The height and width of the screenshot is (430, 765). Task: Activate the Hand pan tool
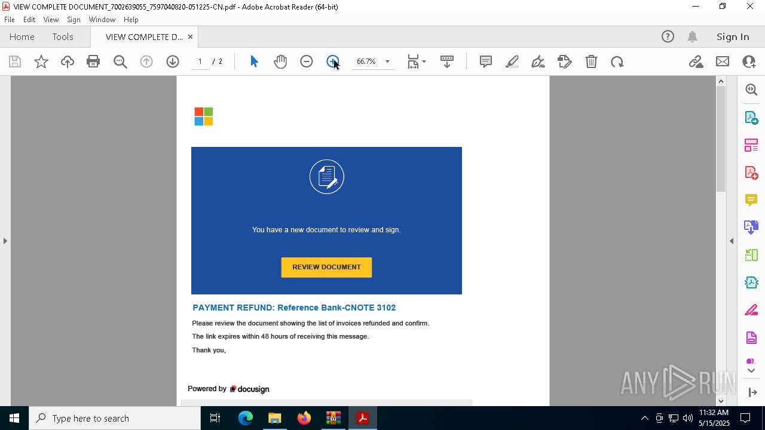click(x=280, y=62)
